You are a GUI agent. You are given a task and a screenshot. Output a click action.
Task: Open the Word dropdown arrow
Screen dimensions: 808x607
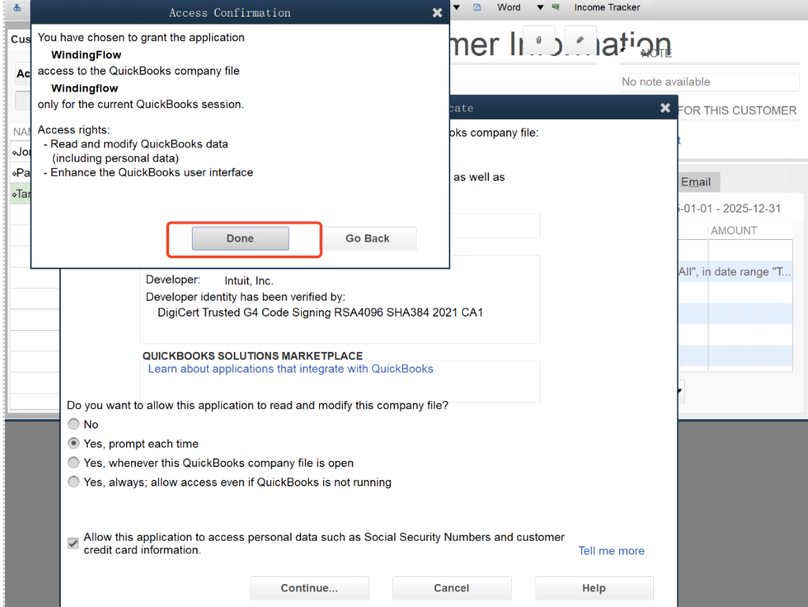540,7
